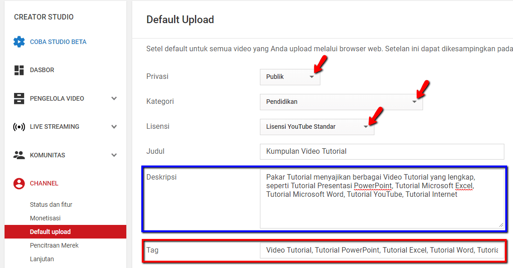Screen dimensions: 513x268
Task: Open Lanjutan channel settings
Action: click(42, 259)
